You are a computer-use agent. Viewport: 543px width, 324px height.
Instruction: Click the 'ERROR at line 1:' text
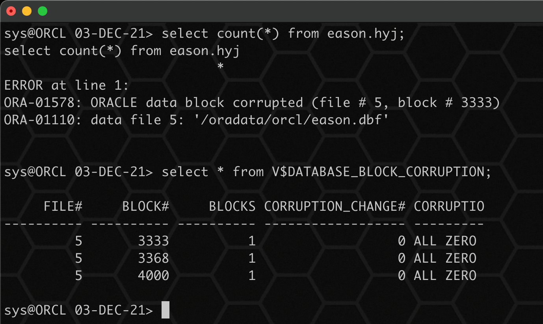[67, 85]
